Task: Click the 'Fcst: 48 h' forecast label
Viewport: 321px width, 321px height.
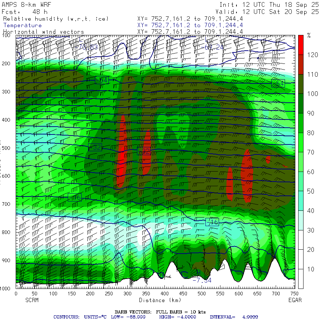Action: (x=25, y=12)
